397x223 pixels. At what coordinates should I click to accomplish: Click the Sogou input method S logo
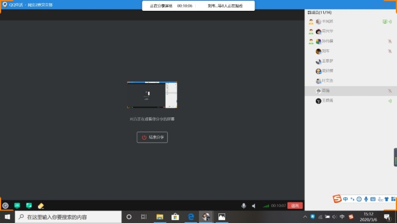pyautogui.click(x=337, y=199)
